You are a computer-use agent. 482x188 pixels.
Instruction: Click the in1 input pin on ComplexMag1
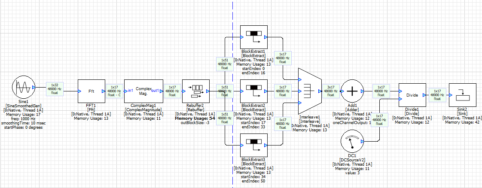130,91
